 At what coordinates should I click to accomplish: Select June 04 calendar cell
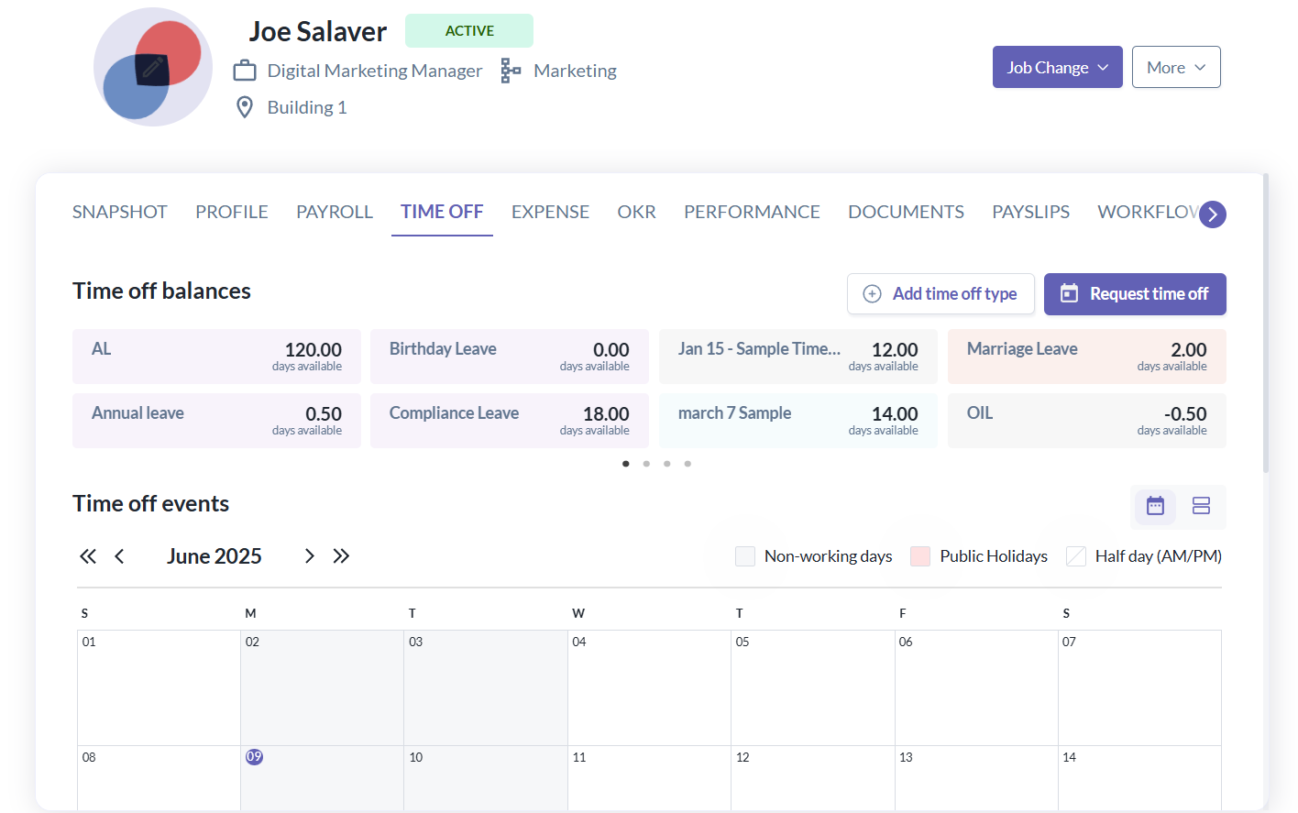coord(649,687)
